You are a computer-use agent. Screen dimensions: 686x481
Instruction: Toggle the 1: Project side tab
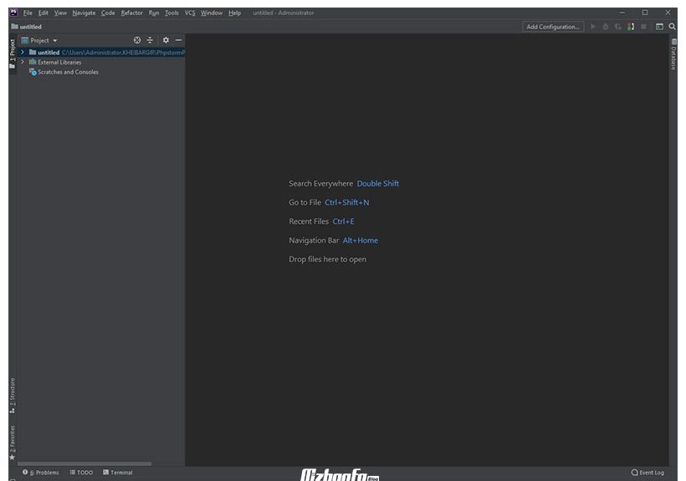13,53
